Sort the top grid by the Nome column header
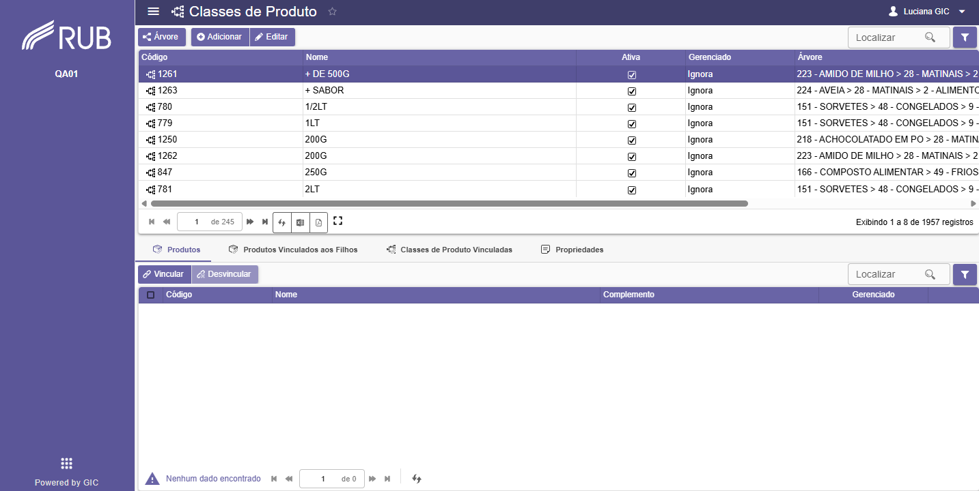979x491 pixels. (x=439, y=57)
